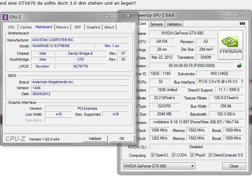The image size is (252, 176).
Task: Click the Nuvoton LPCIO vendor value
Action: 42,66
